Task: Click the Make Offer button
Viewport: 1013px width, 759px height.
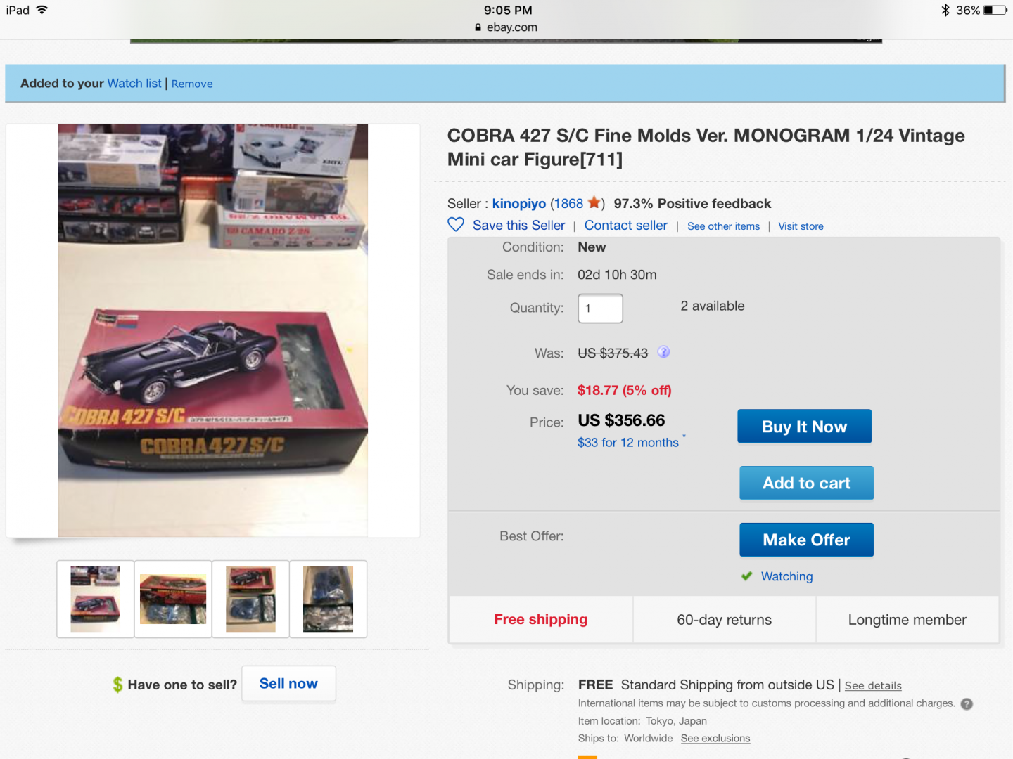Action: point(806,540)
